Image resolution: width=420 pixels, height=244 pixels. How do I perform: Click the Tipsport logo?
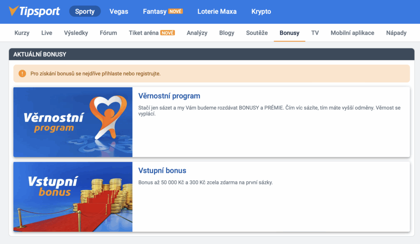point(35,11)
